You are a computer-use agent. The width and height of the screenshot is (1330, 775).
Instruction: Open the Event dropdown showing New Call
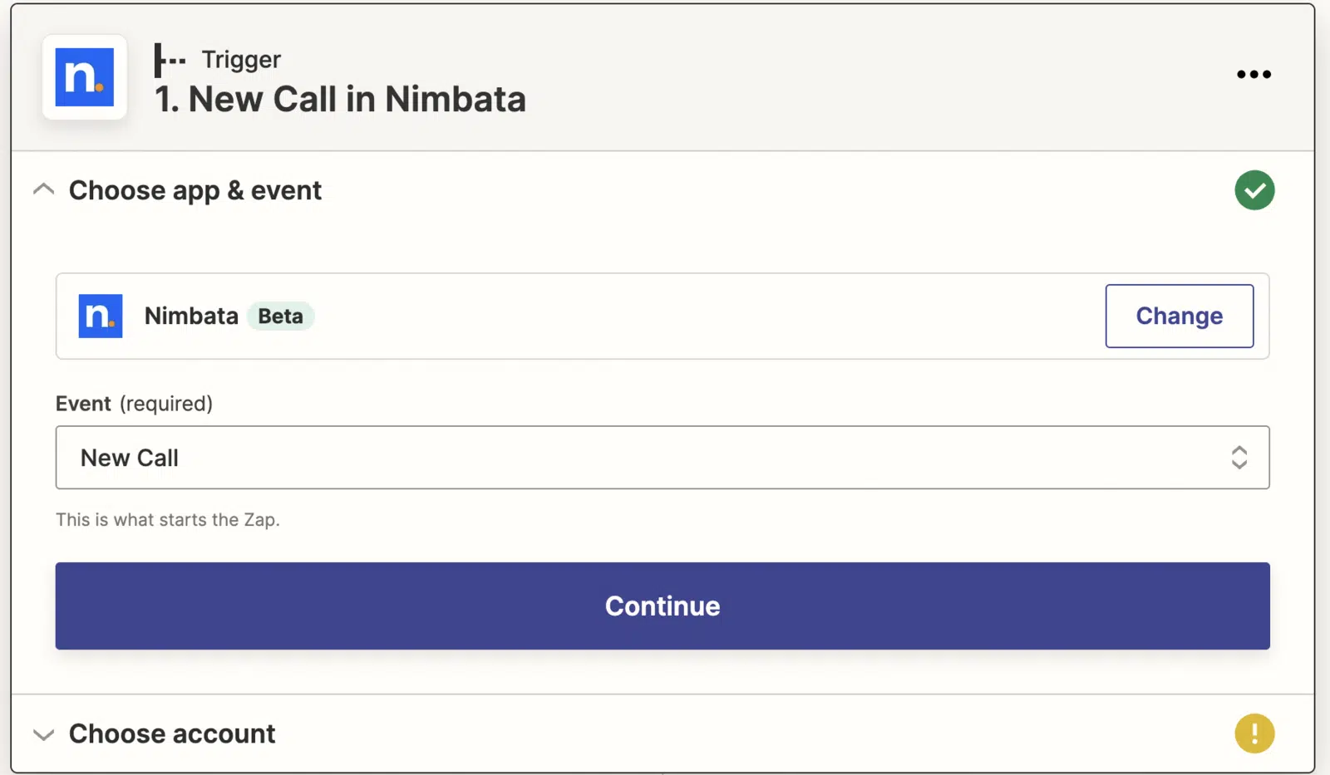663,458
